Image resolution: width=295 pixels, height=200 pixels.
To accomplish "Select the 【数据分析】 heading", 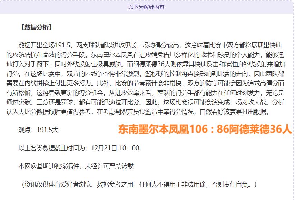I will 36,27.
